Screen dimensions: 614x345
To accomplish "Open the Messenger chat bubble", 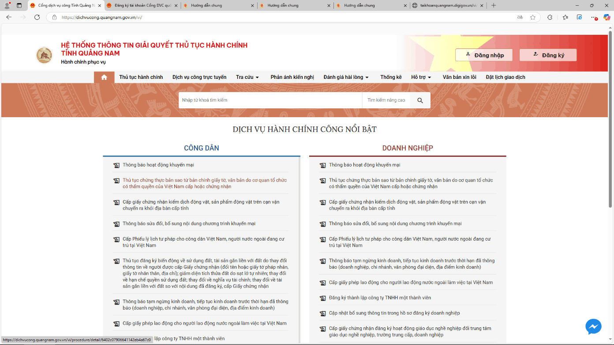I will (593, 326).
